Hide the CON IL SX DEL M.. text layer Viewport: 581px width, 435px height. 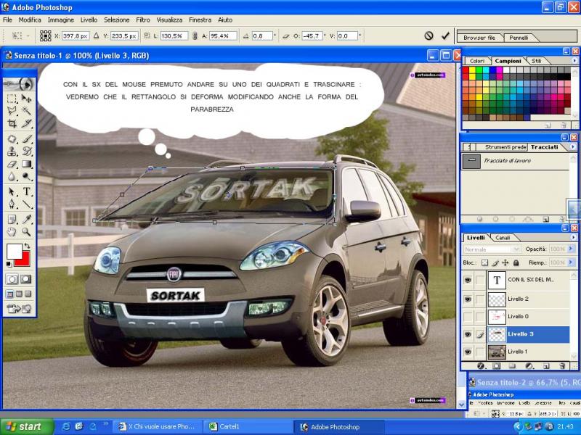coord(468,280)
